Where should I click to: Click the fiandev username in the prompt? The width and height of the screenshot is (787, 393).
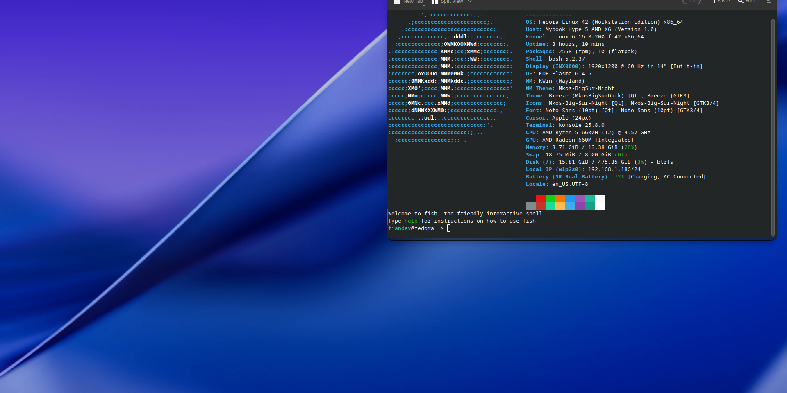pos(399,228)
